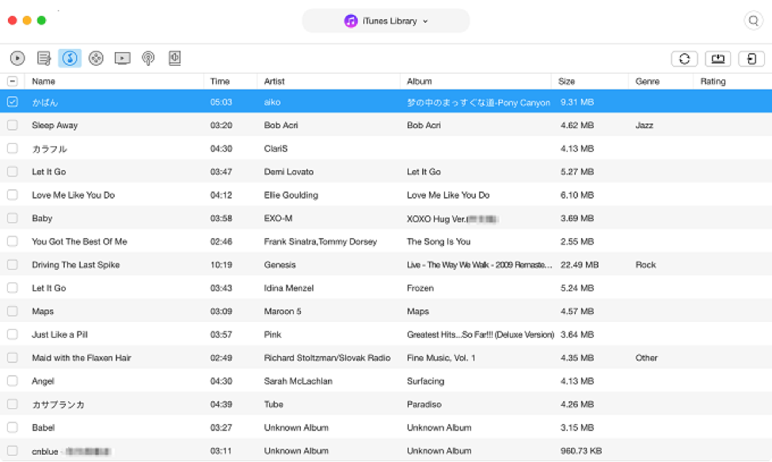Click the refresh button

coord(684,59)
